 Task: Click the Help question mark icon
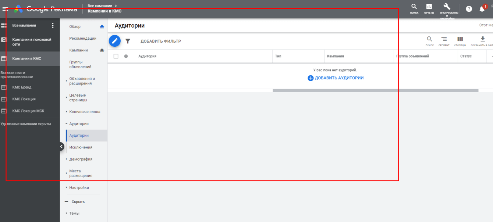click(469, 9)
